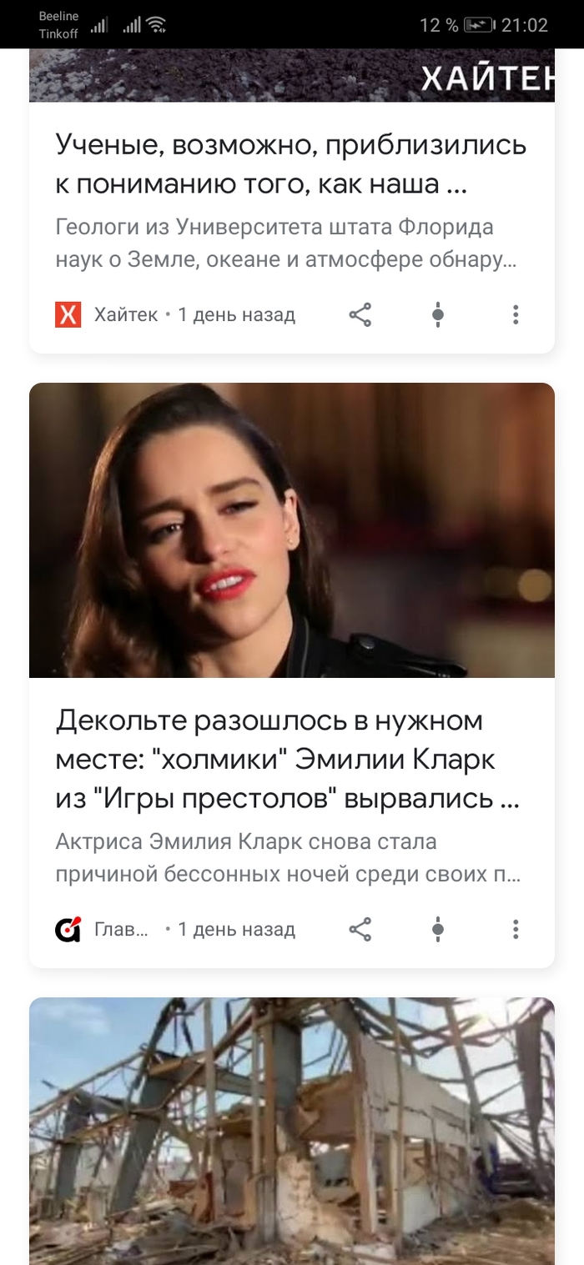Tap the 21:02 clock in status bar

525,25
